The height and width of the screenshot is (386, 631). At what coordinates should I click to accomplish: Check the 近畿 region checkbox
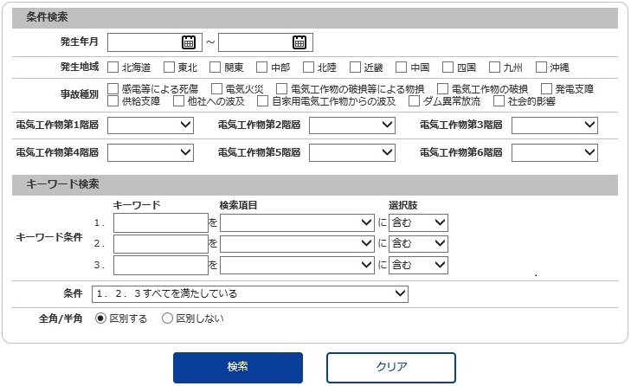(355, 68)
